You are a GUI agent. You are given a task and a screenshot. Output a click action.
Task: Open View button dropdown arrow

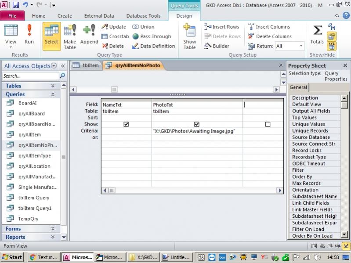[x=11, y=47]
